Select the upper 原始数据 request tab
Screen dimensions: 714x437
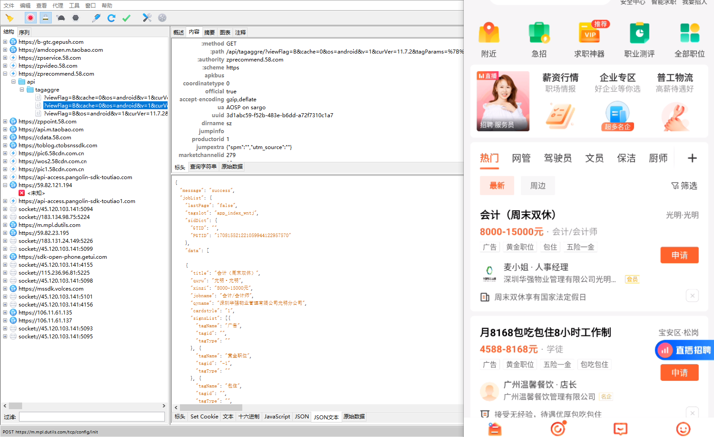tap(232, 167)
